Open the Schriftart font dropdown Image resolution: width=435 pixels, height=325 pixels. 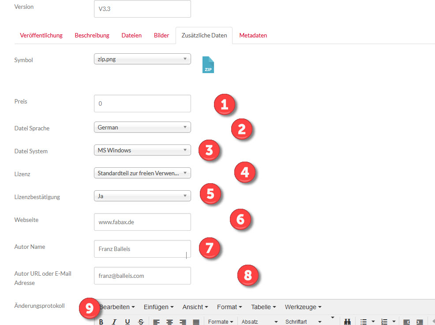pyautogui.click(x=303, y=321)
